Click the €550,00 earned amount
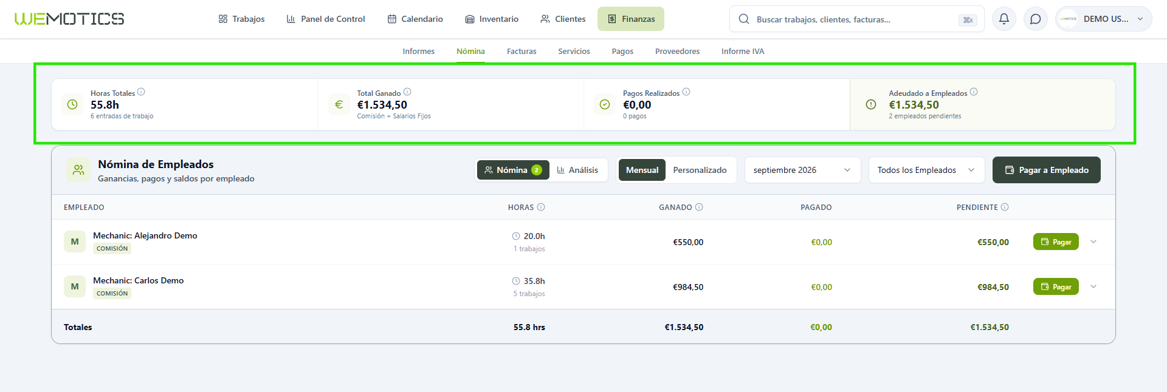1167x392 pixels. click(688, 242)
